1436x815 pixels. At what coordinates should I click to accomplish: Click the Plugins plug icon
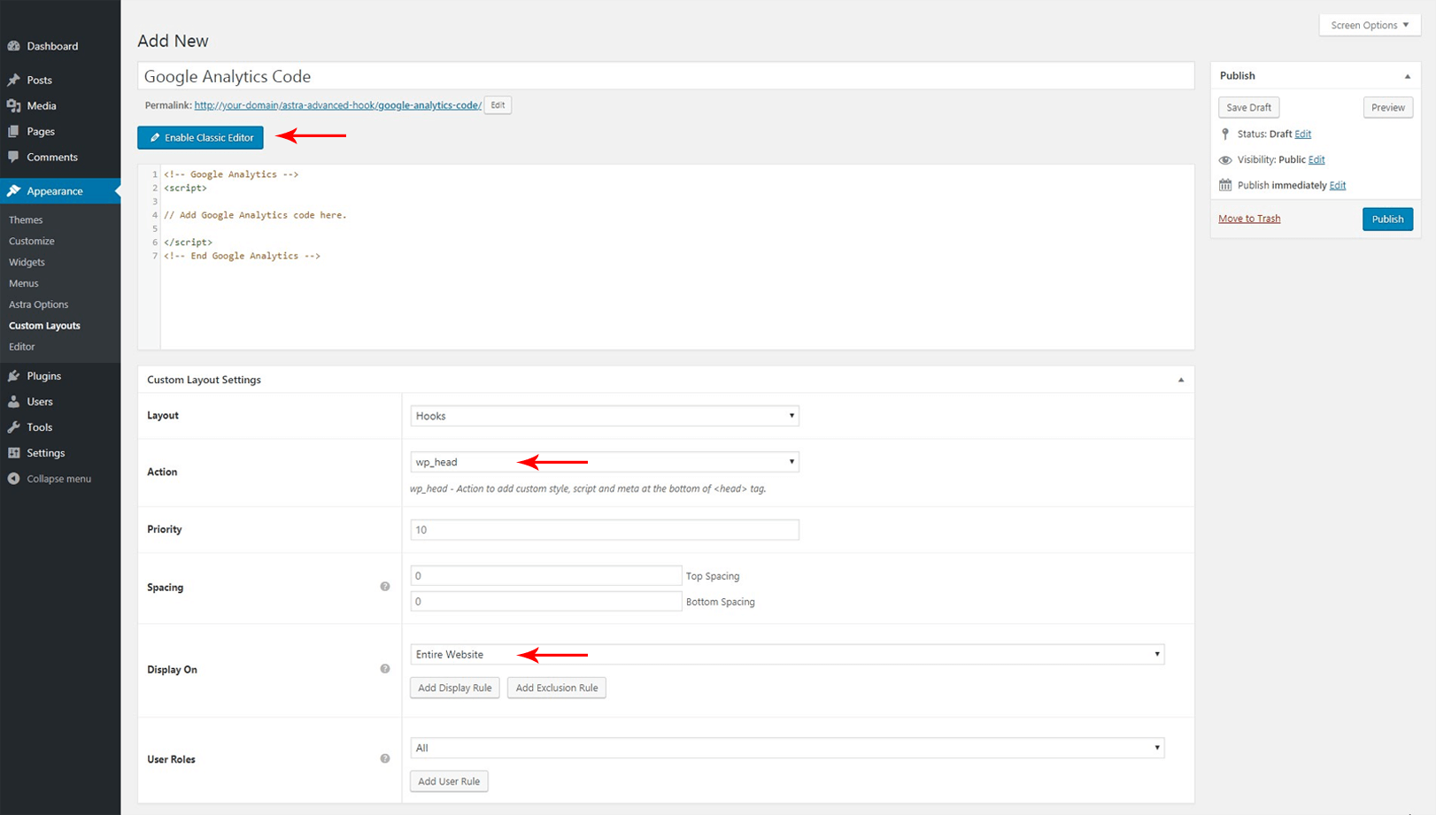coord(13,376)
